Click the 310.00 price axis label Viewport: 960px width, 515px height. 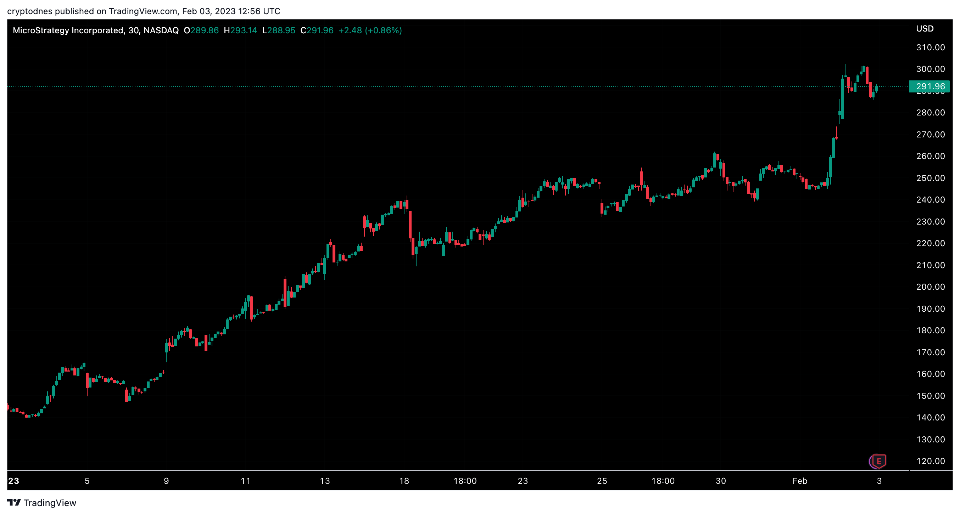coord(931,47)
